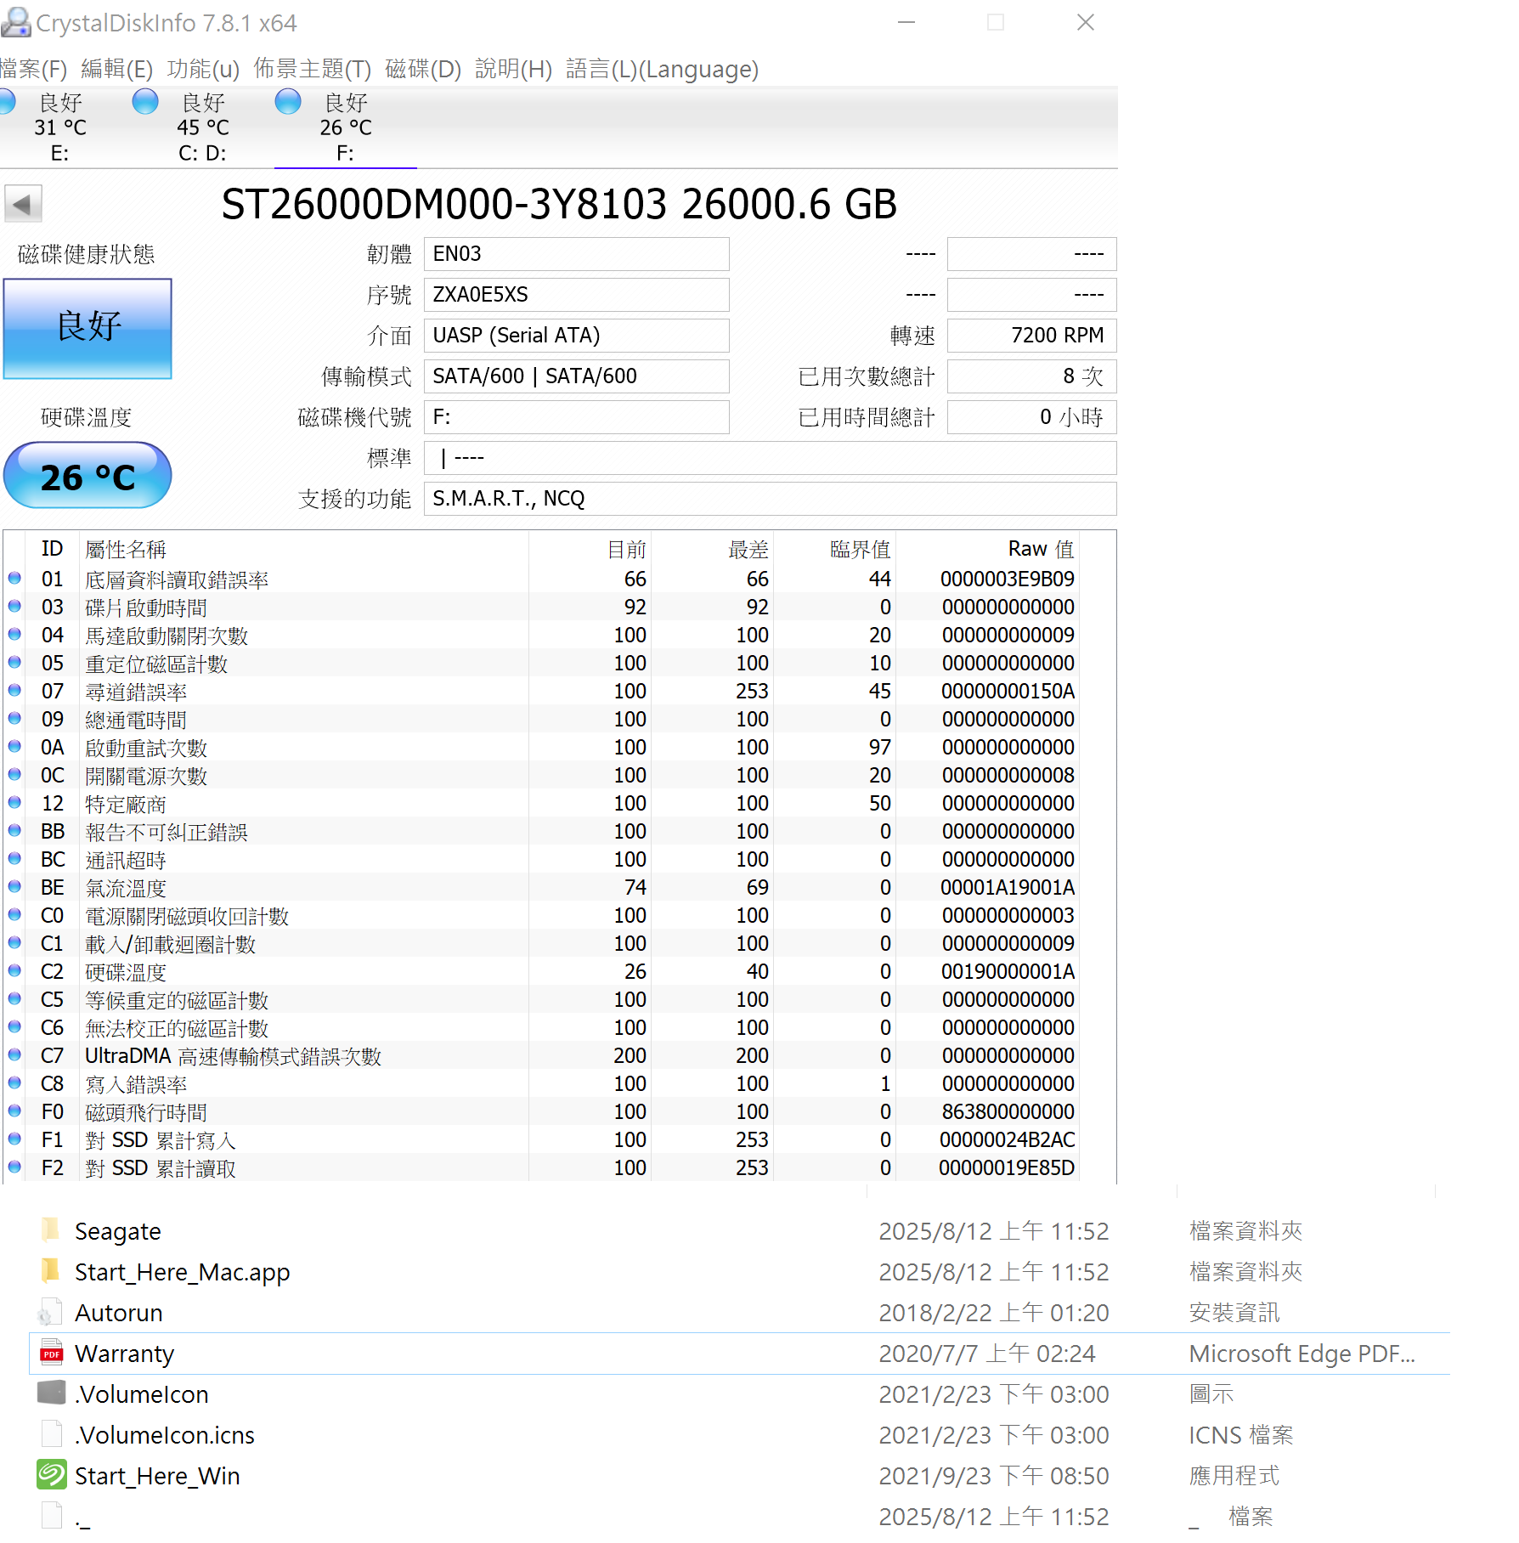Click the status dot for attribute 01

14,579
